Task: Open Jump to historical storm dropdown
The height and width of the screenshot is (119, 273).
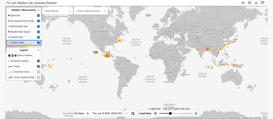Action: click(x=91, y=11)
